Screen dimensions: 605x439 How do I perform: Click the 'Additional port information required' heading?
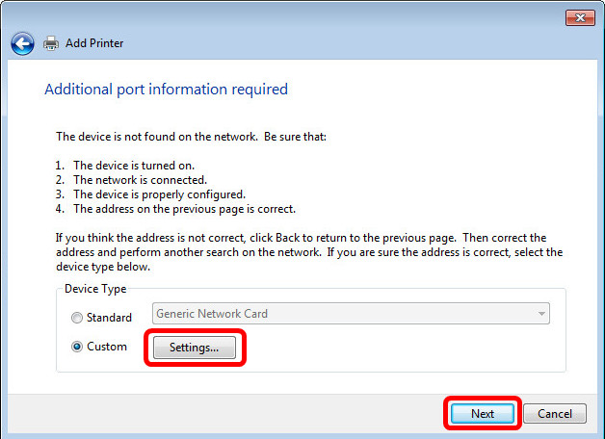(166, 90)
